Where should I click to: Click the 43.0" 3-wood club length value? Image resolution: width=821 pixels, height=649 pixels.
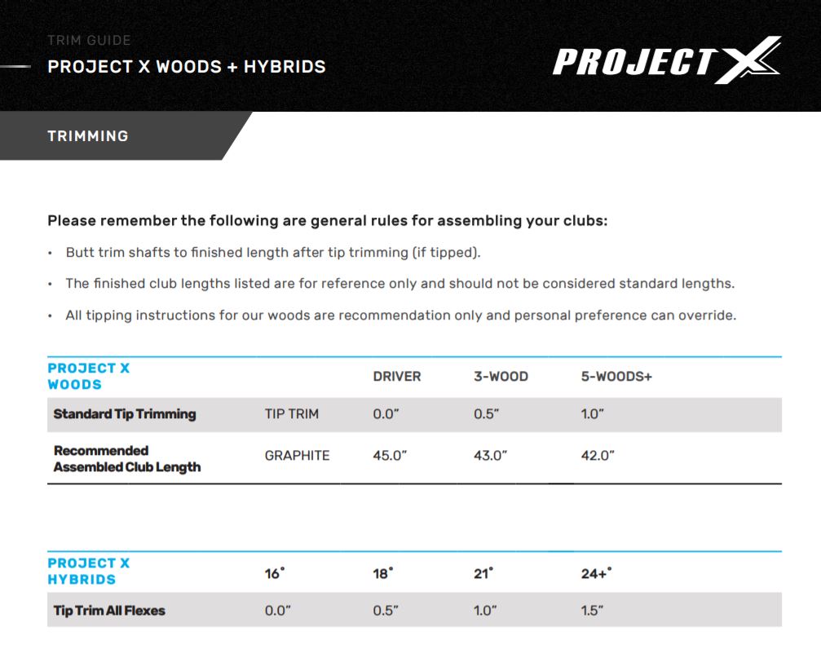tap(490, 456)
